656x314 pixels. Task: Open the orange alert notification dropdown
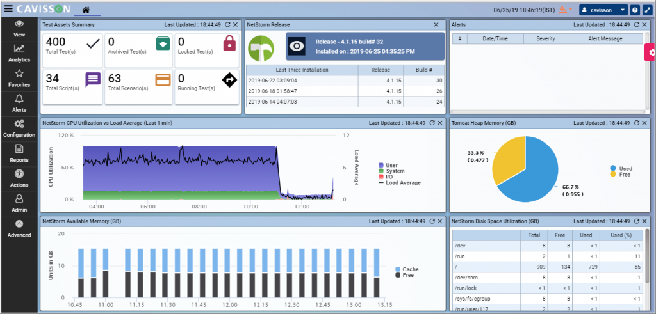point(566,9)
